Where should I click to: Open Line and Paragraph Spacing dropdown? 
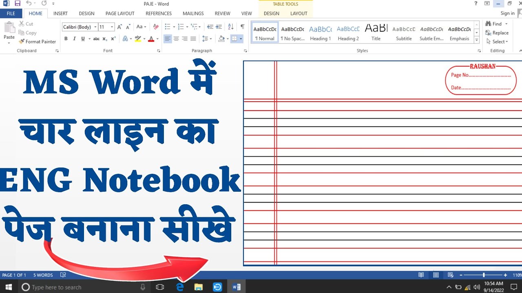coord(207,39)
